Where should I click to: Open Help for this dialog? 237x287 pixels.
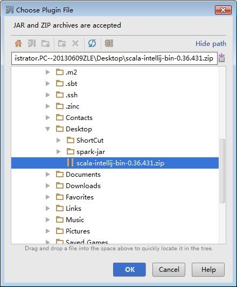coord(208,270)
